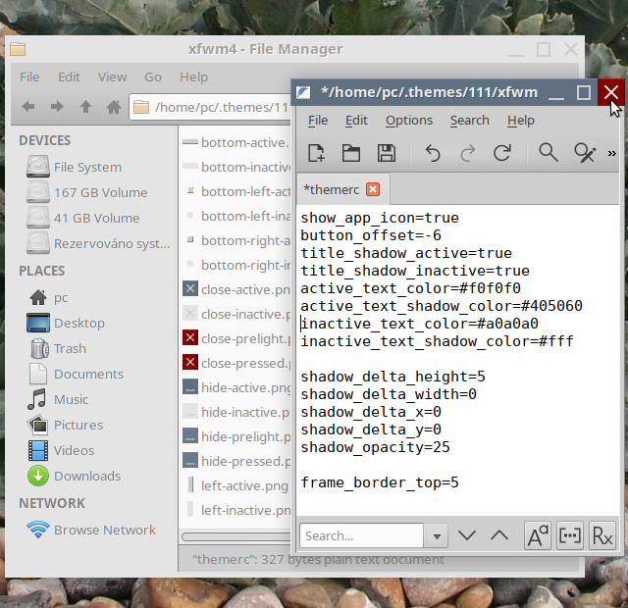Toggle match case search option

tap(538, 535)
